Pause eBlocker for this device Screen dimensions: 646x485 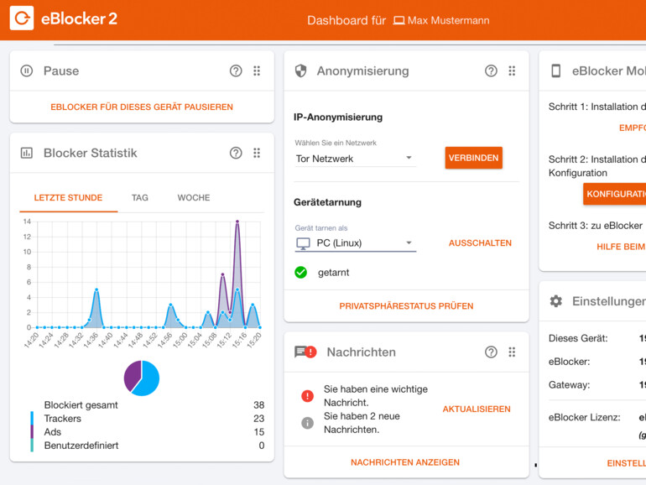[x=142, y=107]
